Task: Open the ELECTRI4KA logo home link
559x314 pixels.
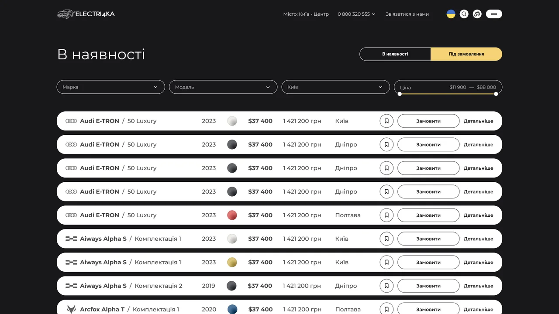Action: point(86,14)
